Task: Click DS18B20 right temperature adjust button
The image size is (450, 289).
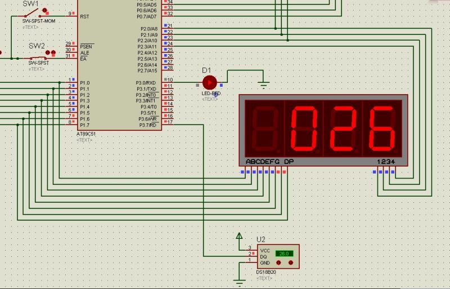Action: coord(291,263)
